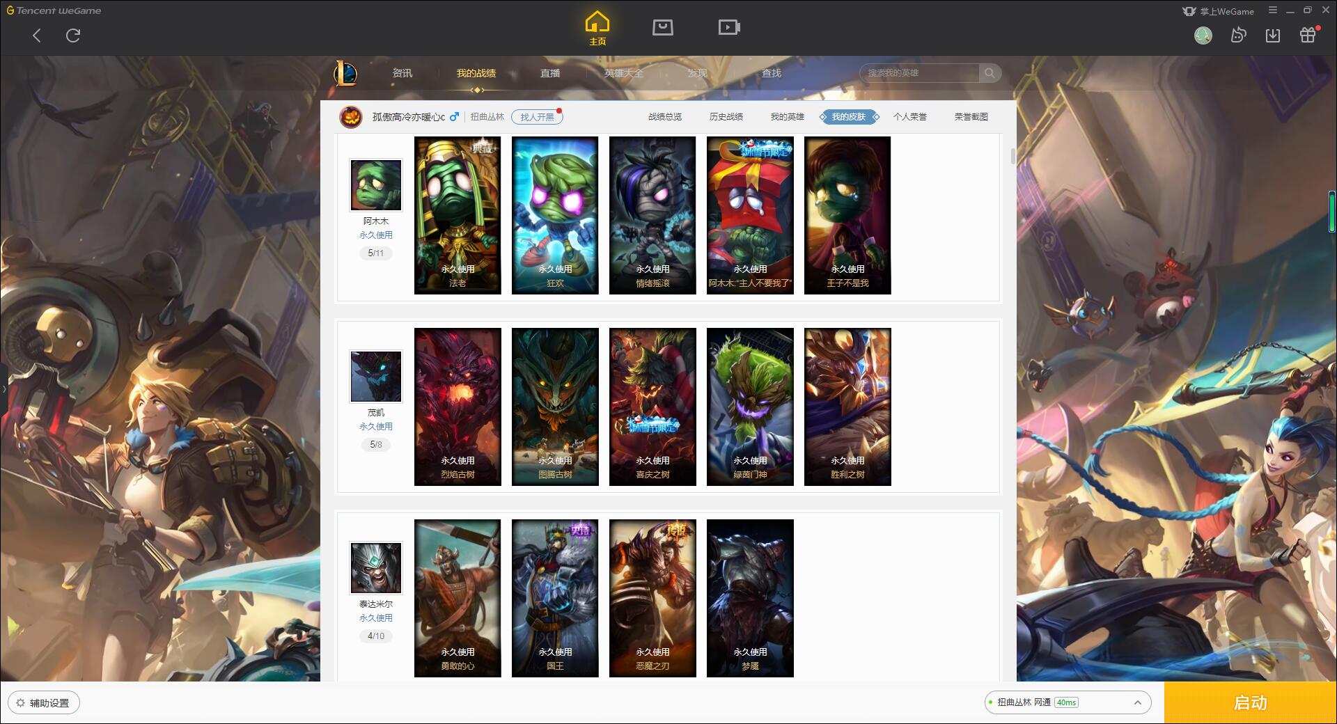Viewport: 1337px width, 724px height.
Task: Open the user avatar profile icon
Action: (x=1203, y=36)
